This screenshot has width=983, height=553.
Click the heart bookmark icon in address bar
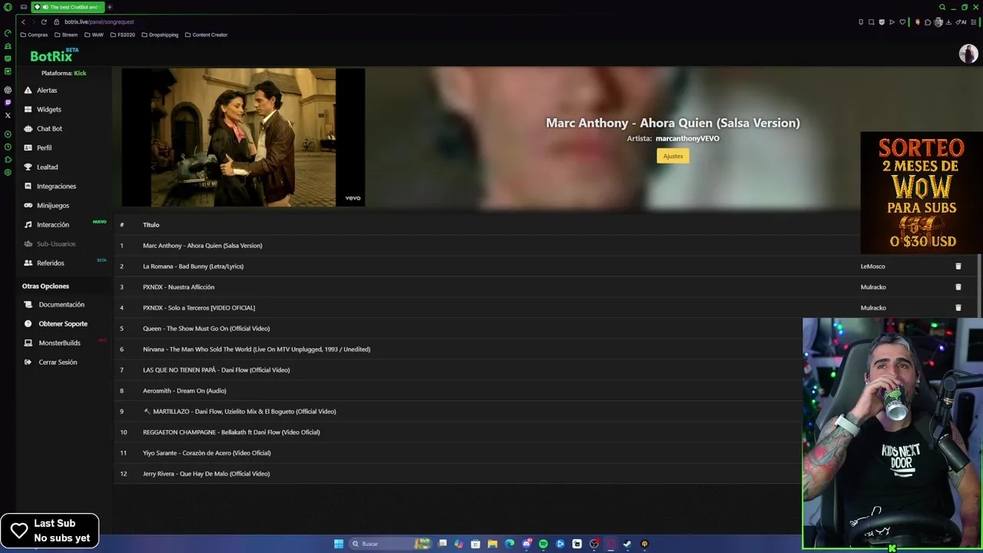point(902,22)
